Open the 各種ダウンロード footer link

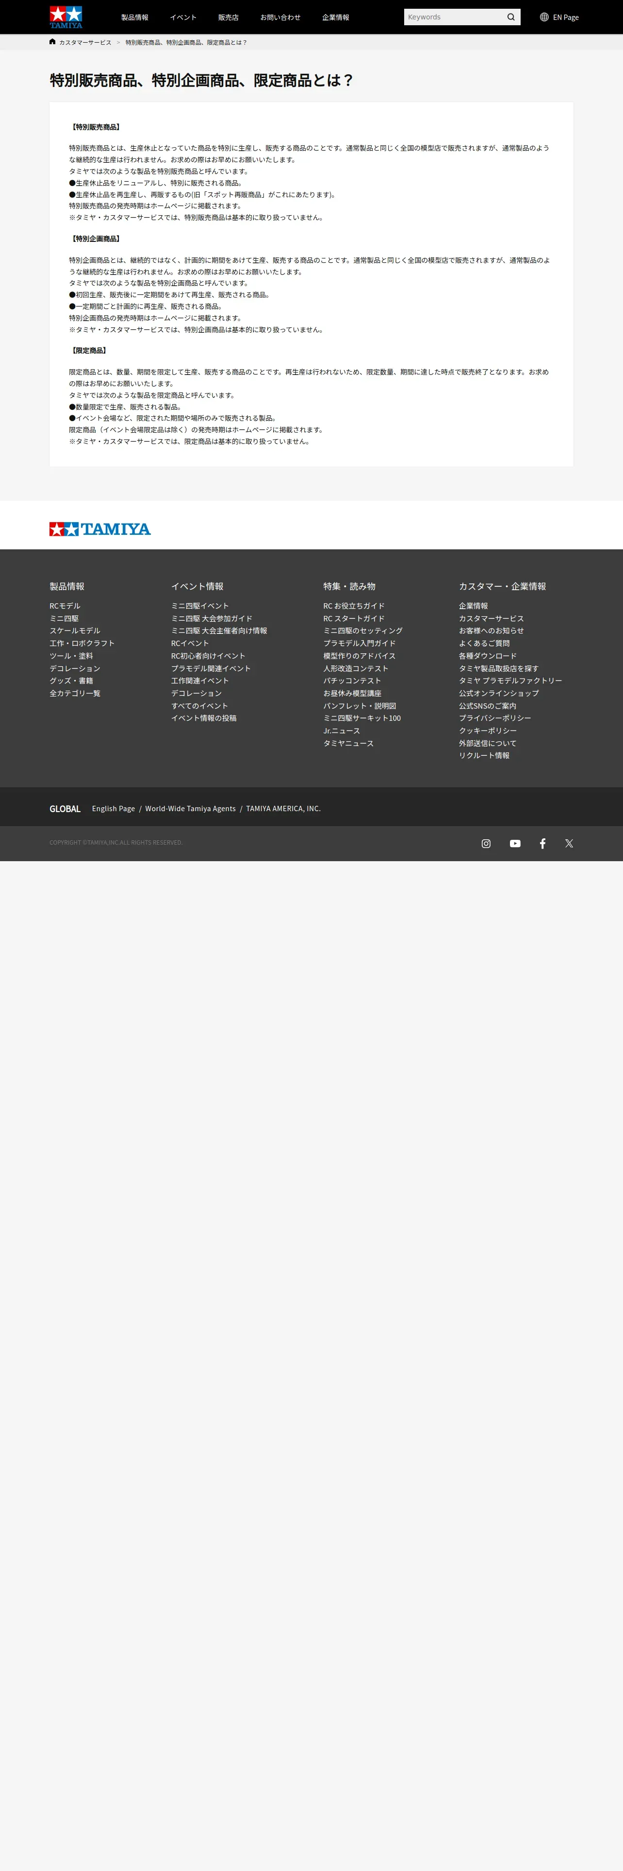coord(488,656)
